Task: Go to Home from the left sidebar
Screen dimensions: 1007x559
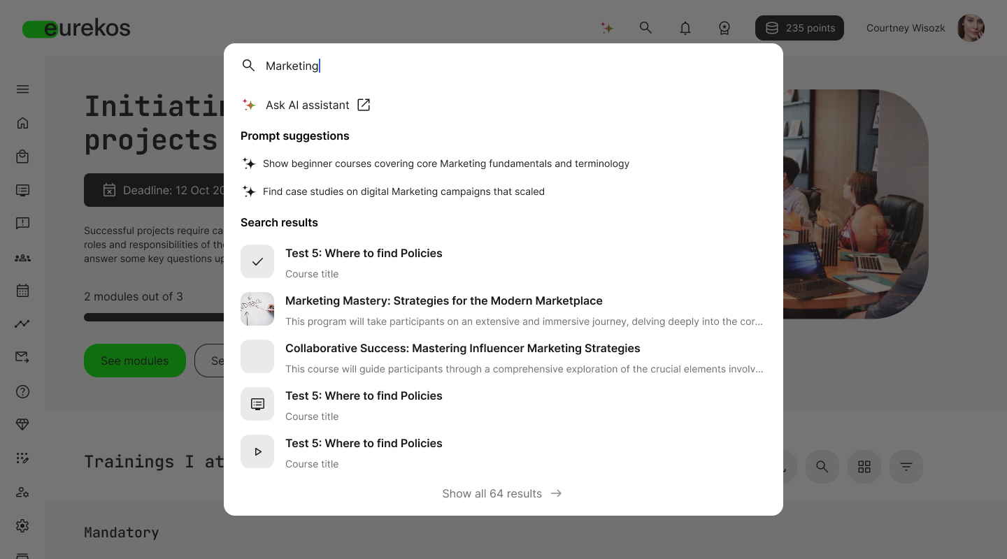Action: click(x=22, y=122)
